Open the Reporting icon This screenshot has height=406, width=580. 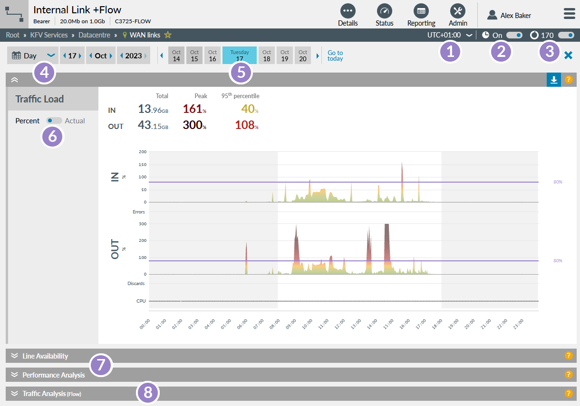click(x=421, y=11)
